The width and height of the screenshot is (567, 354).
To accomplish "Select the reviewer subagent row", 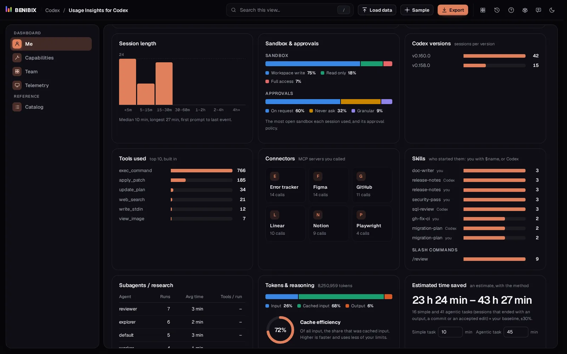I will (x=182, y=309).
